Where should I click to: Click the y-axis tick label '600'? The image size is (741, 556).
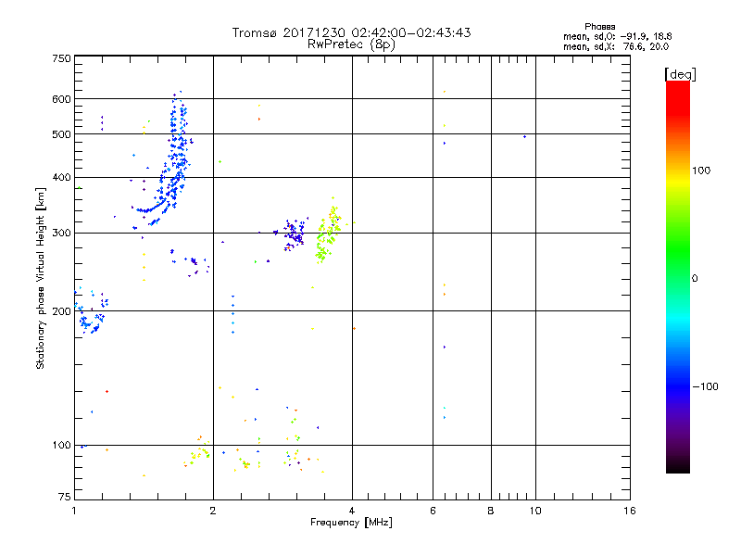(x=61, y=99)
